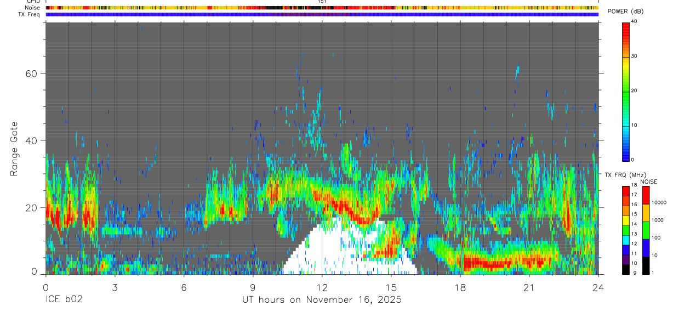This screenshot has width=673, height=311.
Task: Click the 20 tick on the POWER colorbar
Action: 634,91
